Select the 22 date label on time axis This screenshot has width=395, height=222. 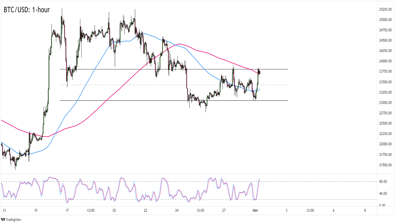pos(145,210)
